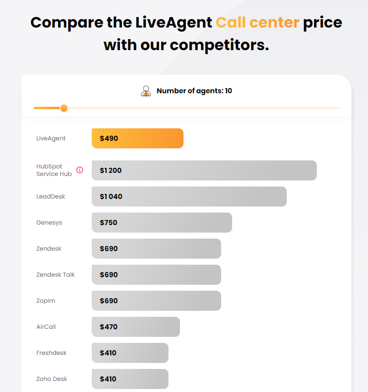The image size is (368, 392).
Task: Click the orange "Call center" heading text
Action: coord(257,23)
